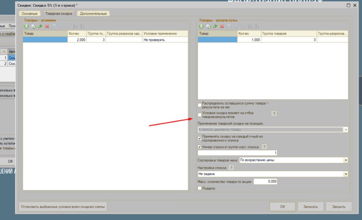Expand Настройка списка Не задана dropdown
362x220 pixels.
[x=346, y=174]
